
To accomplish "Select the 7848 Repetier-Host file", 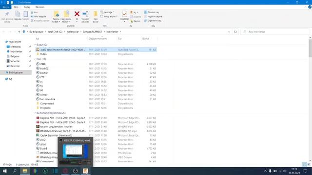I will coord(96,64).
